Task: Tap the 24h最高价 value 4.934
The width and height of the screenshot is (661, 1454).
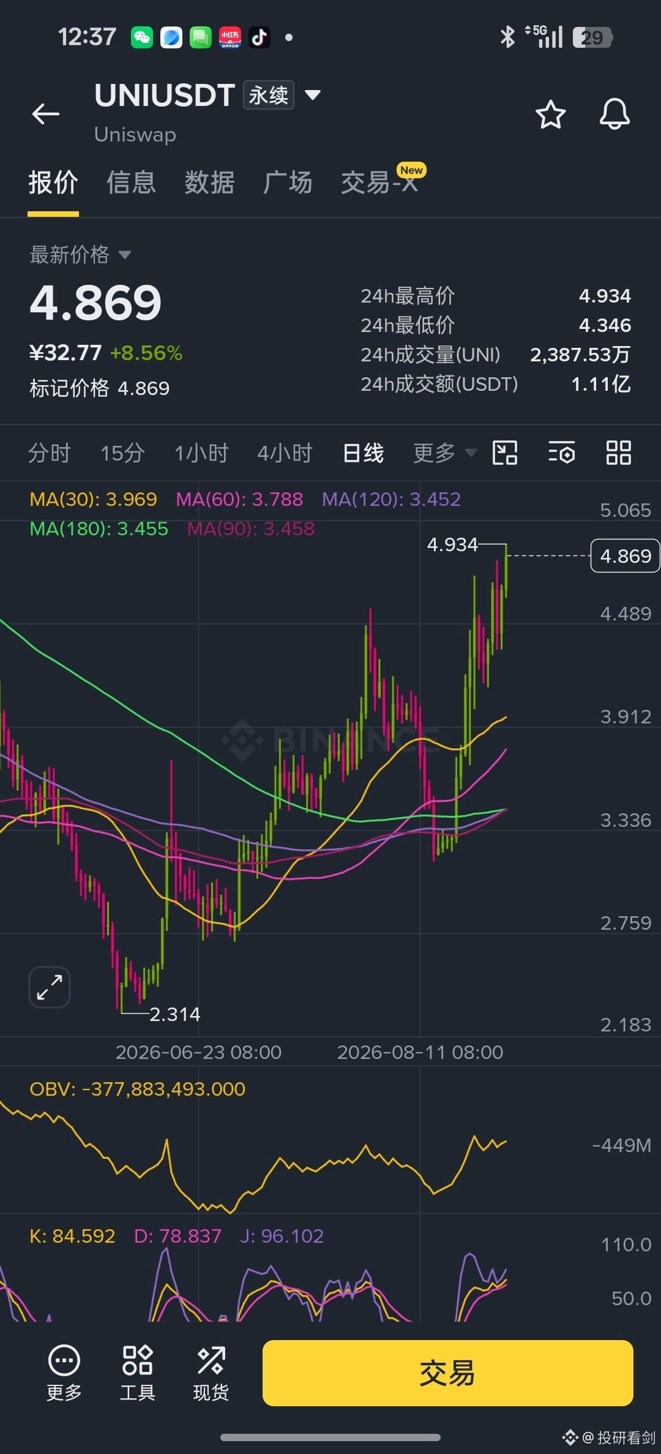Action: [x=605, y=296]
